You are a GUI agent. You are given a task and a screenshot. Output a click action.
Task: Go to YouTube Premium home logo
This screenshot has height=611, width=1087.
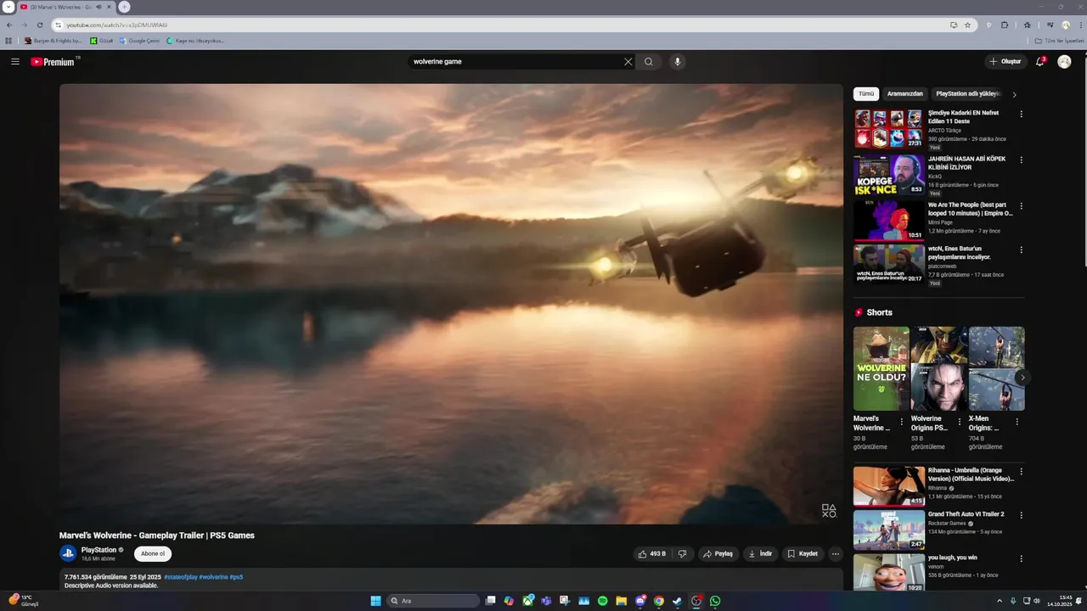pos(54,62)
